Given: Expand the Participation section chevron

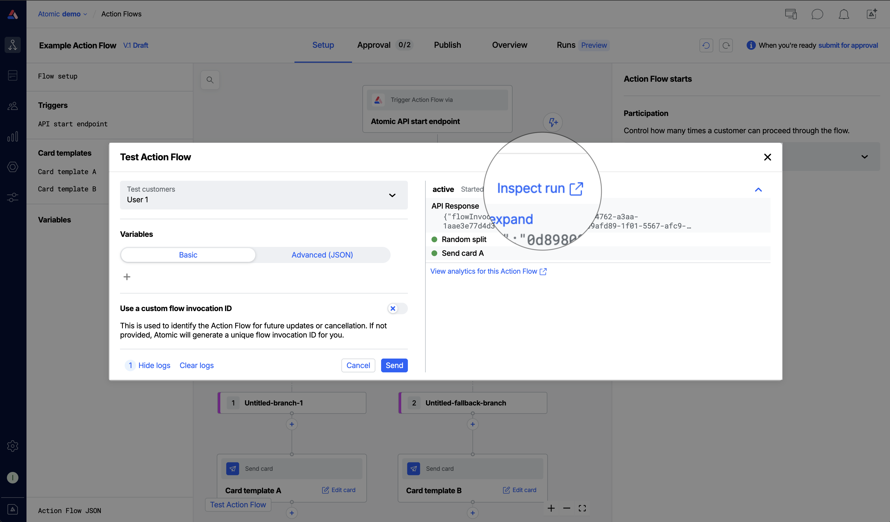Looking at the screenshot, I should (x=864, y=157).
